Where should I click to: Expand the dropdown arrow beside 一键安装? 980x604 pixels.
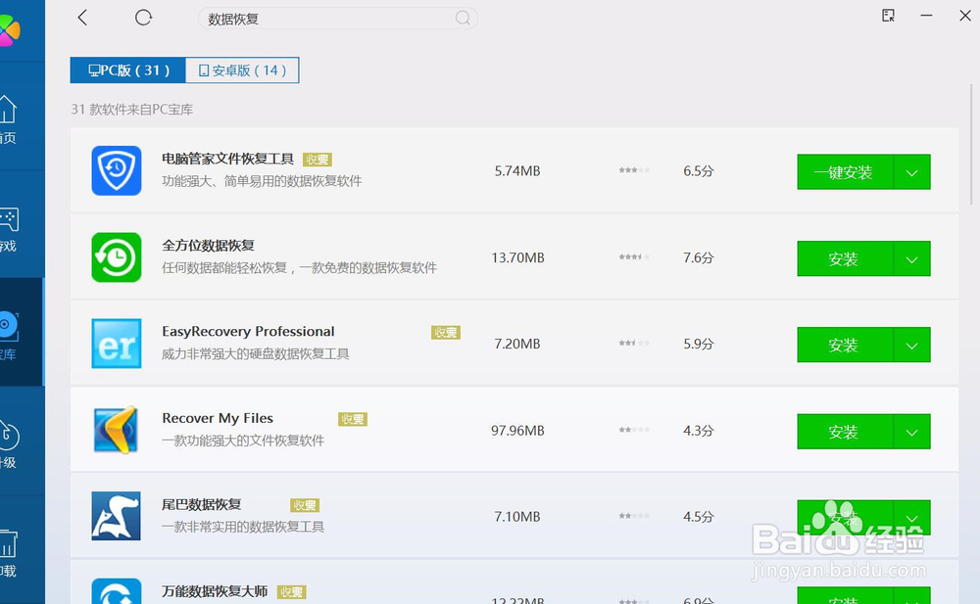pos(913,171)
